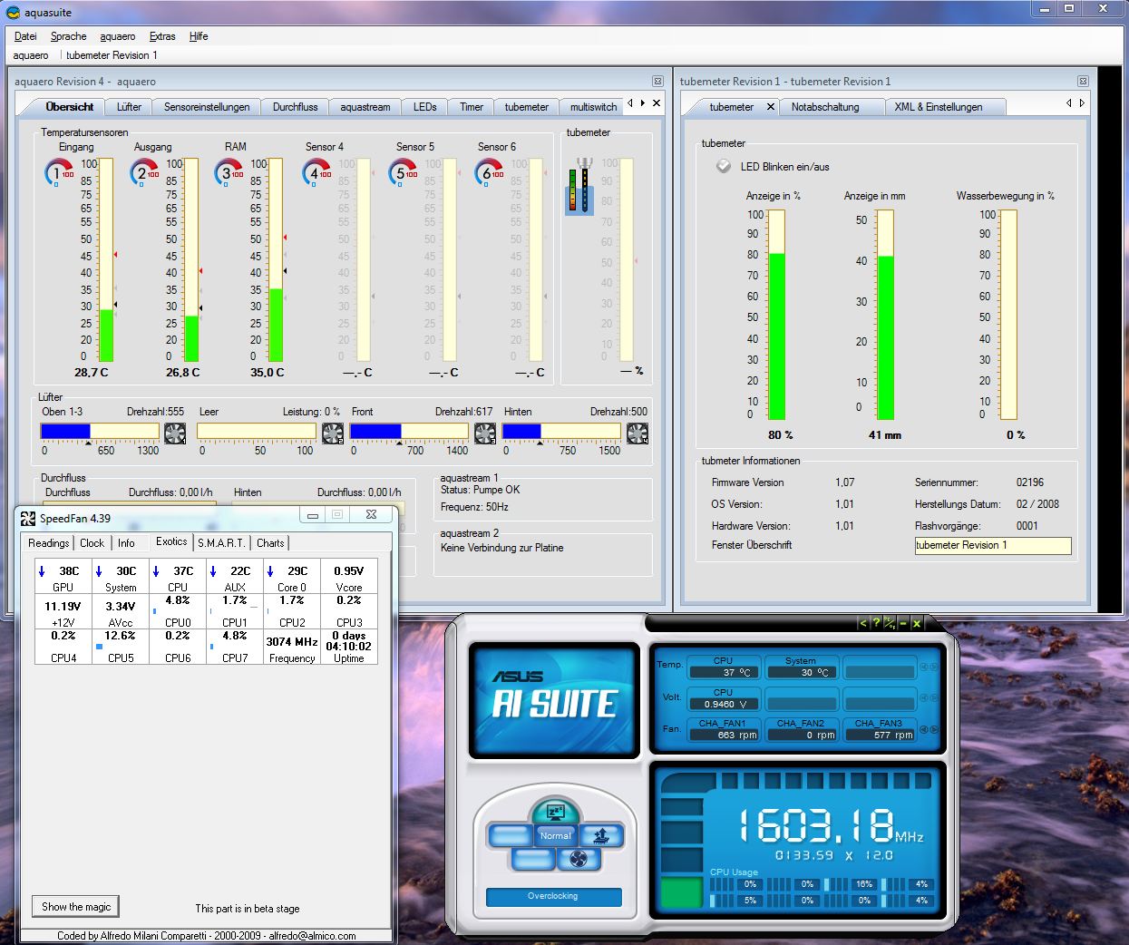Image resolution: width=1129 pixels, height=945 pixels.
Task: Click the Fenster Überschrift text field
Action: [x=992, y=545]
